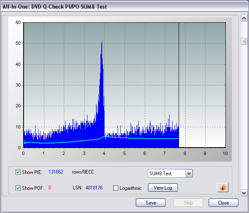Click the LSN value 4018176

click(x=94, y=188)
